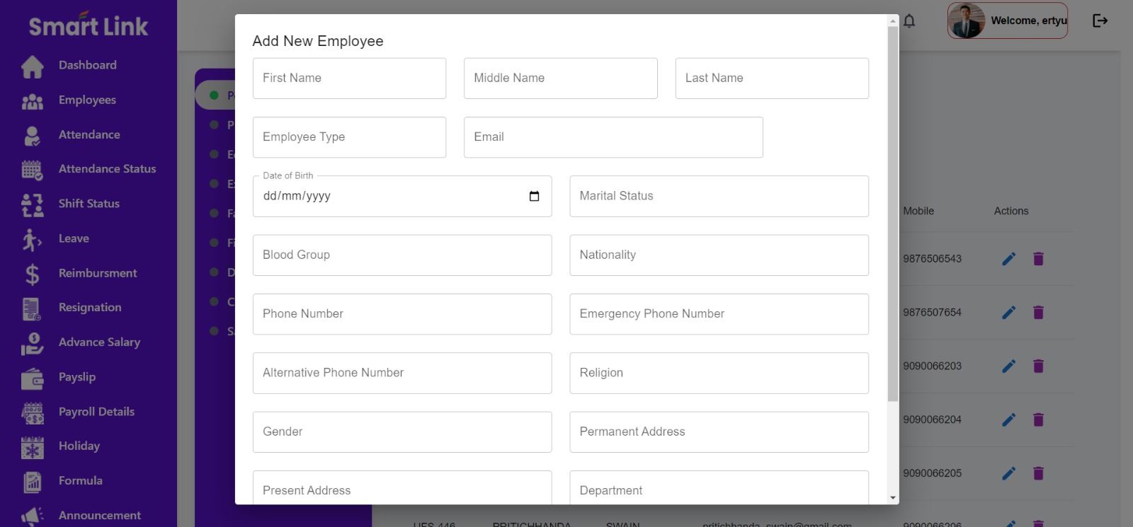Open the Advance Salary hand icon
1133x527 pixels.
click(x=32, y=343)
